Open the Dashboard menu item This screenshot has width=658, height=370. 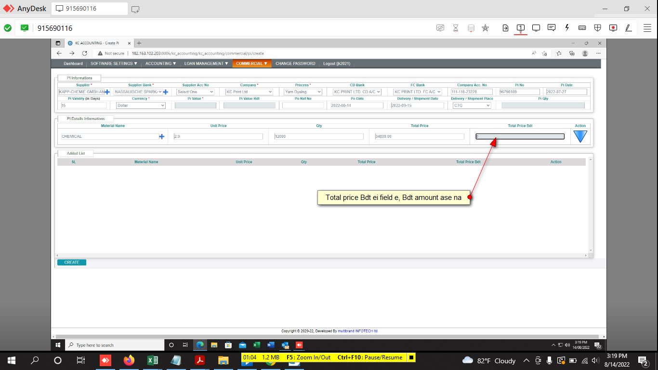73,64
